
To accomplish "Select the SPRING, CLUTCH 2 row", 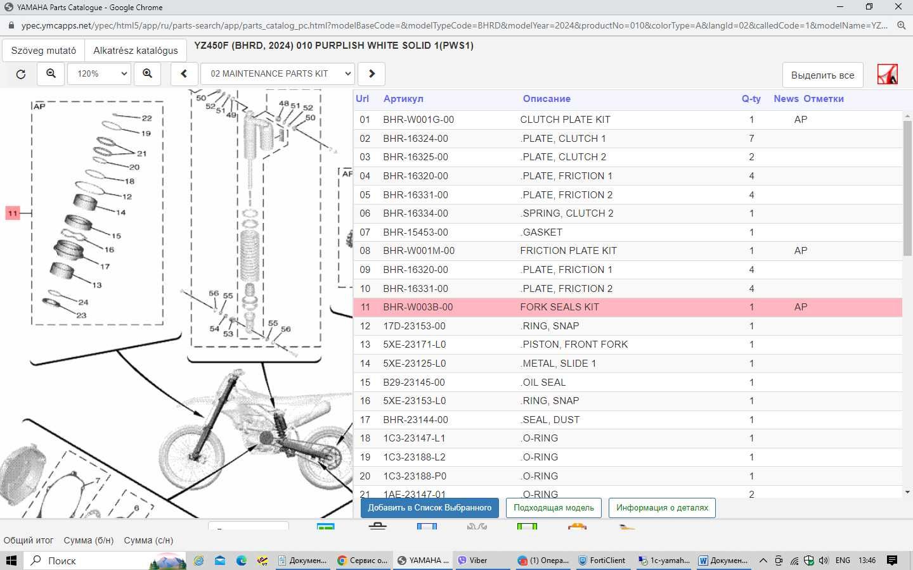I will (628, 213).
